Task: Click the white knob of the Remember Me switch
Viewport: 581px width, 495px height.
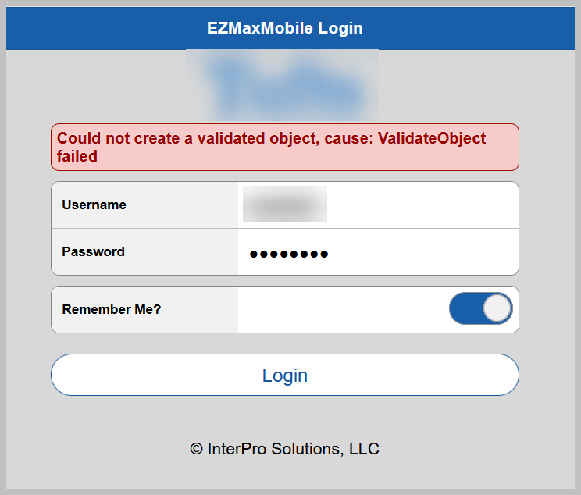Action: (497, 308)
